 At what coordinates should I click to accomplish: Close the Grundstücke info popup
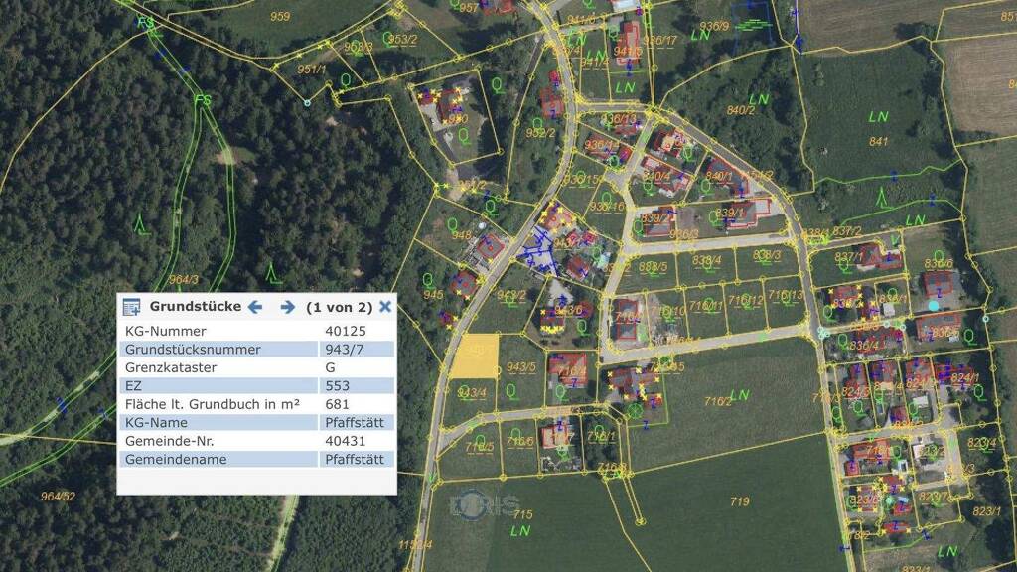385,307
